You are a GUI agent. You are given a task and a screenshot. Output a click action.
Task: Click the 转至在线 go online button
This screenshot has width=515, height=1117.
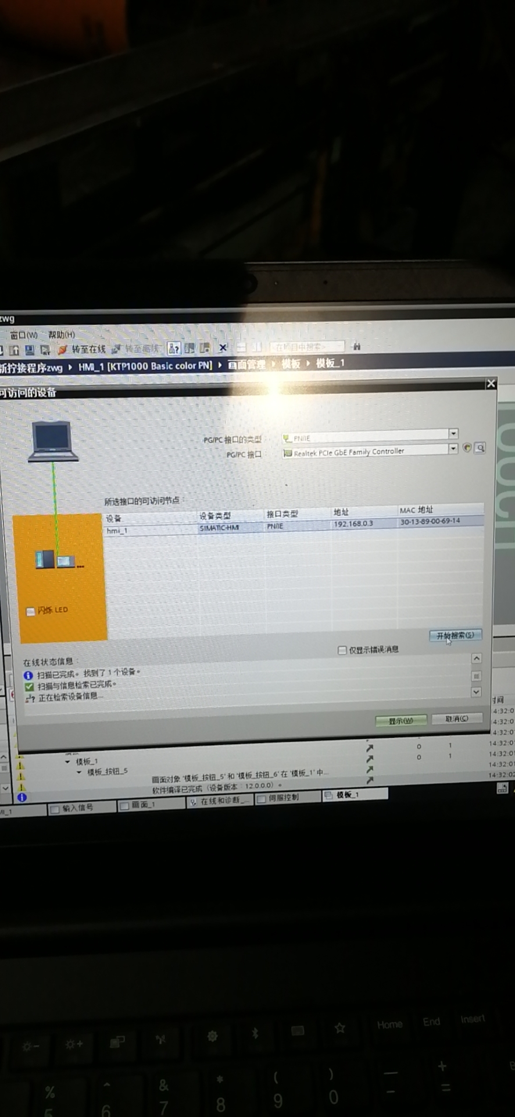click(x=82, y=349)
